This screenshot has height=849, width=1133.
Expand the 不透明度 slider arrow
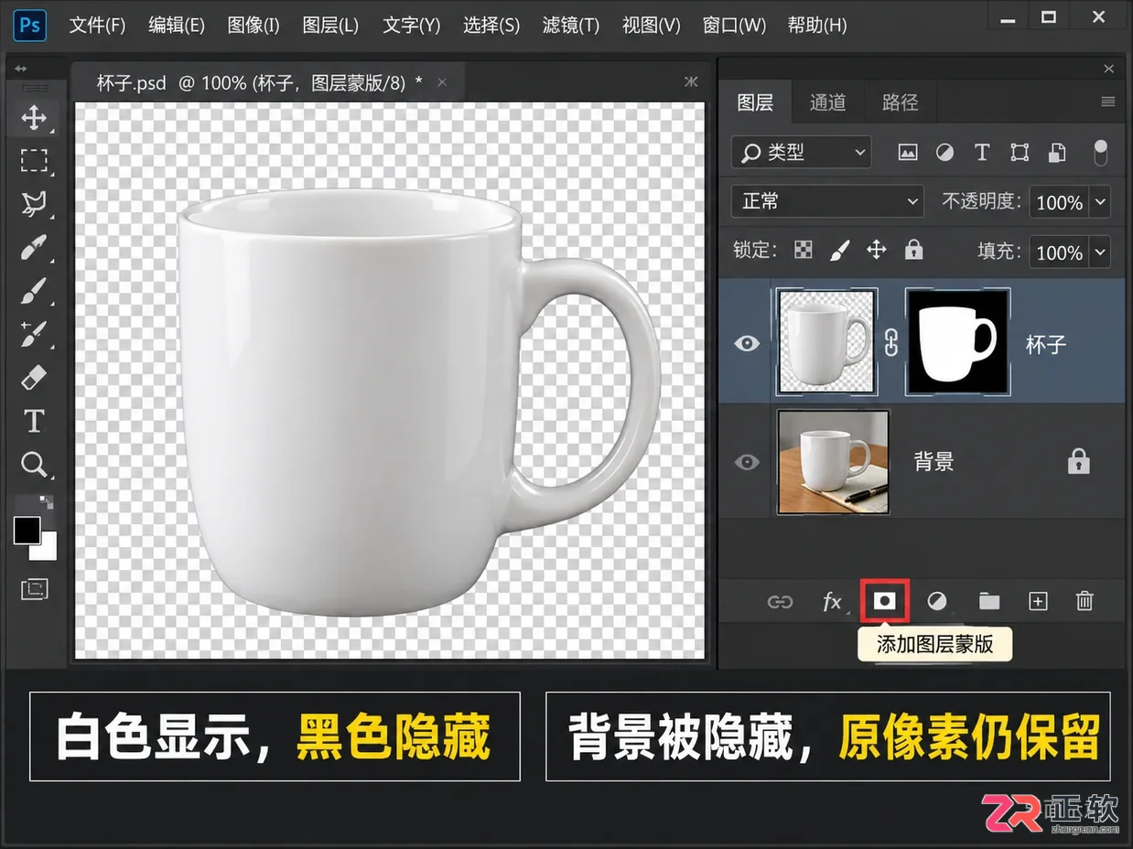click(1101, 202)
